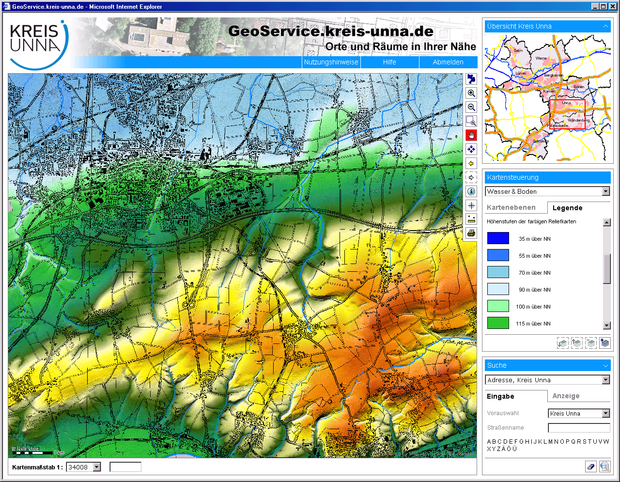Collapse the Übersicht Kreis Unna panel
620x482 pixels.
(605, 26)
